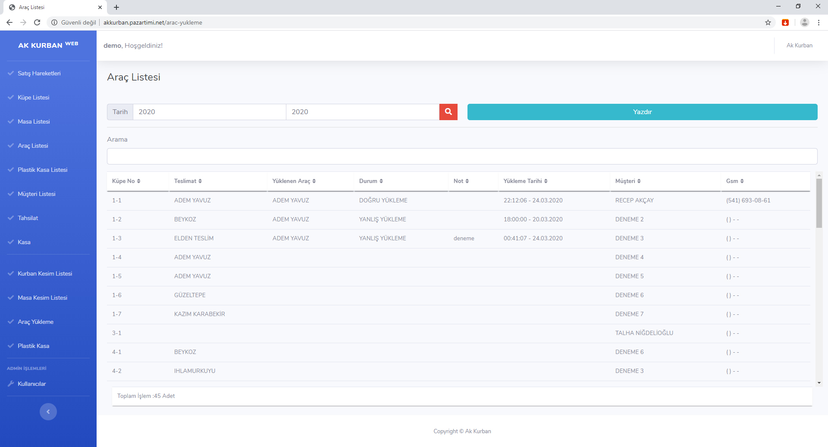Viewport: 828px width, 447px height.
Task: Sort the list by Müşteri column
Action: pos(627,181)
